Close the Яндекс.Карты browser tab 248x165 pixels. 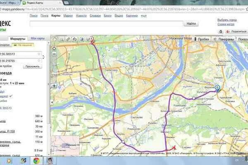point(60,3)
